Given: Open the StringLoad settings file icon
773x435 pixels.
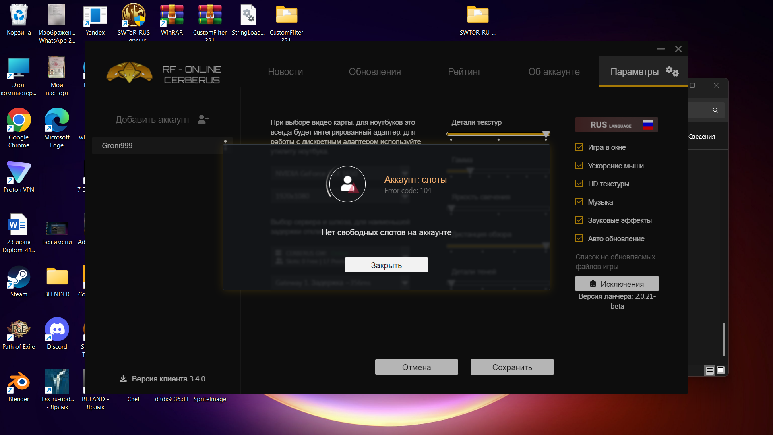Looking at the screenshot, I should point(248,15).
